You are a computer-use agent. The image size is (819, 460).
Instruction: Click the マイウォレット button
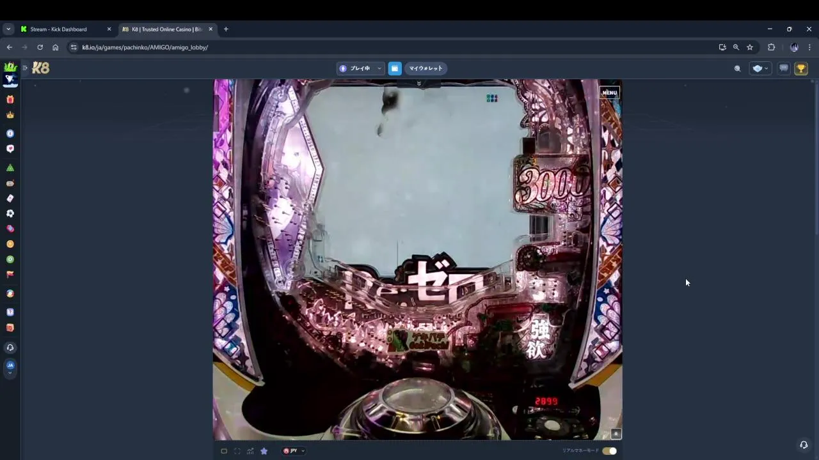click(x=426, y=68)
